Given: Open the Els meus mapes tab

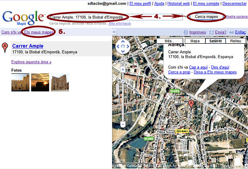Looking at the screenshot, I should [39, 32].
